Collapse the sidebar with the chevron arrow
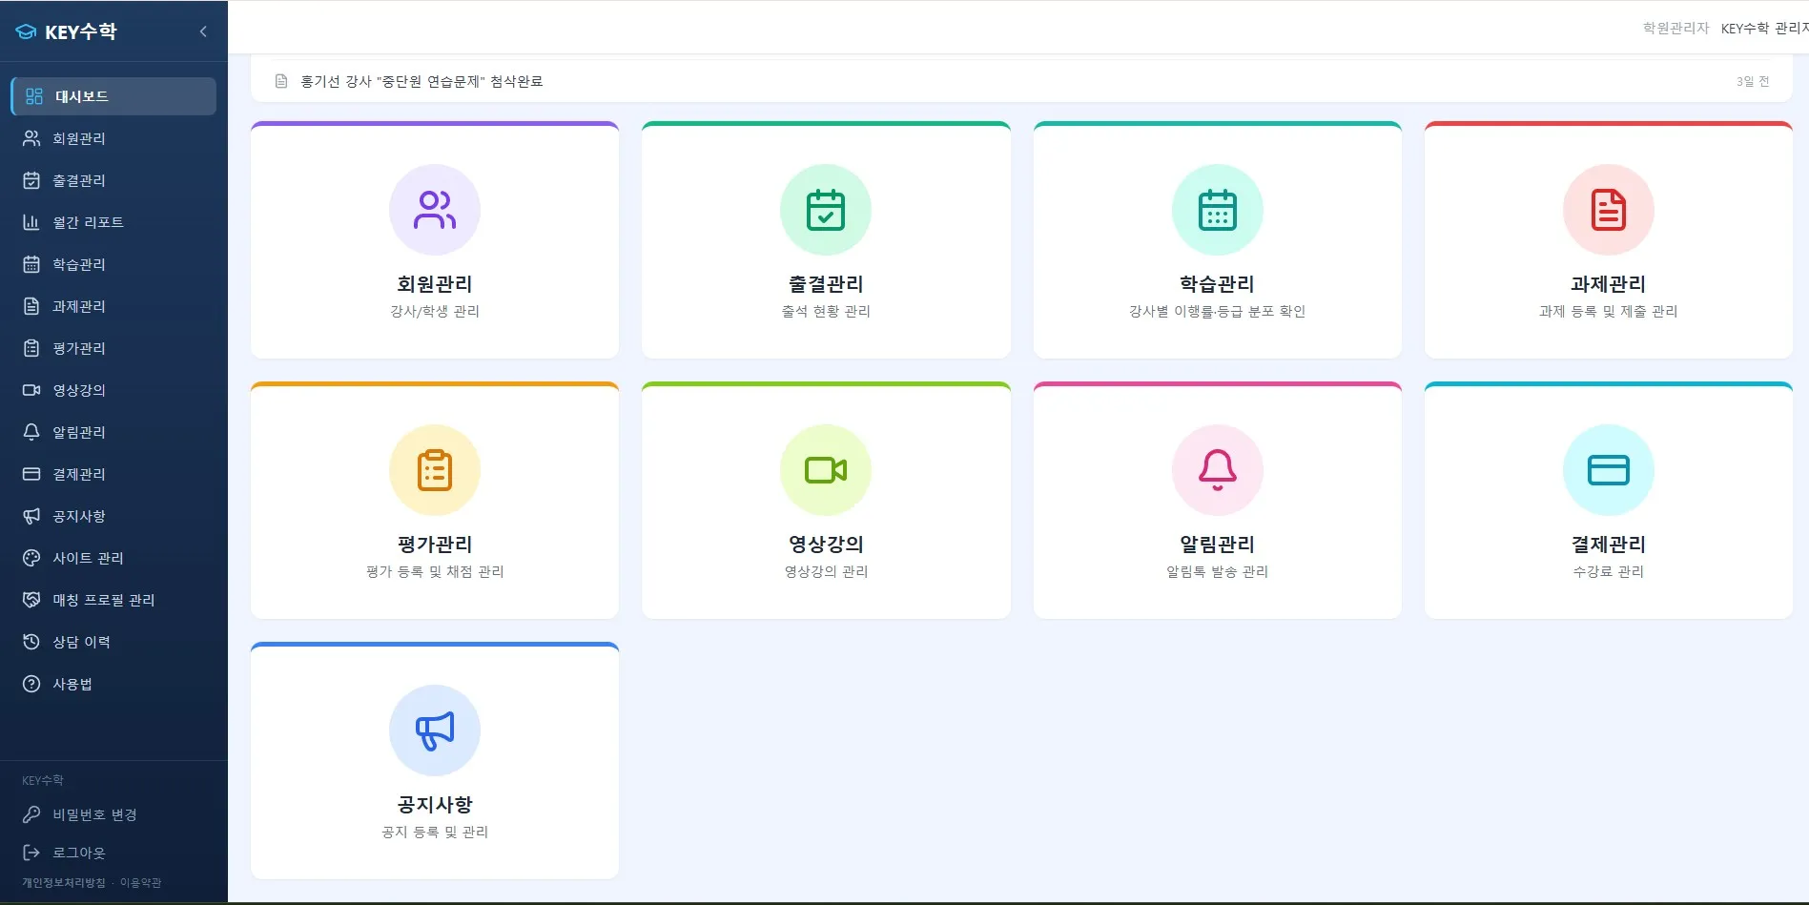 pyautogui.click(x=203, y=31)
